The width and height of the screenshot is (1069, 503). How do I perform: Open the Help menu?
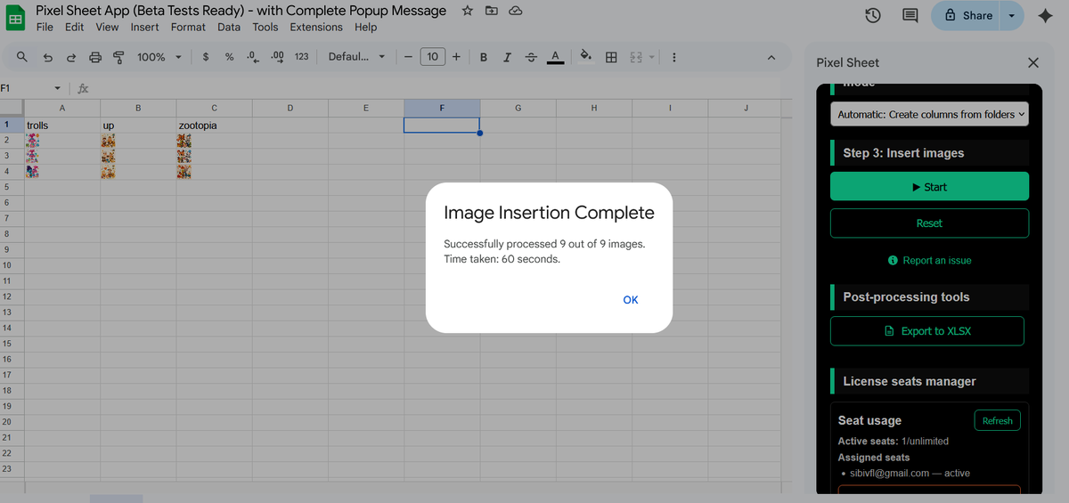(x=365, y=27)
